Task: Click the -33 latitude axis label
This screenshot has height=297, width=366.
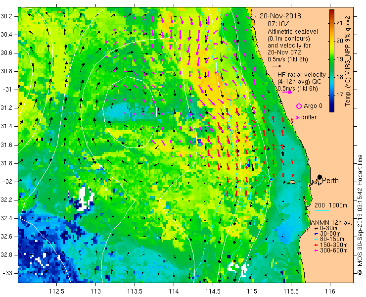Action: pos(7,273)
